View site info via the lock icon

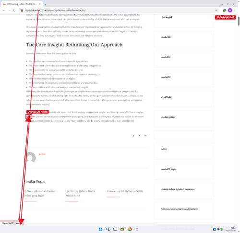[x=22, y=11]
